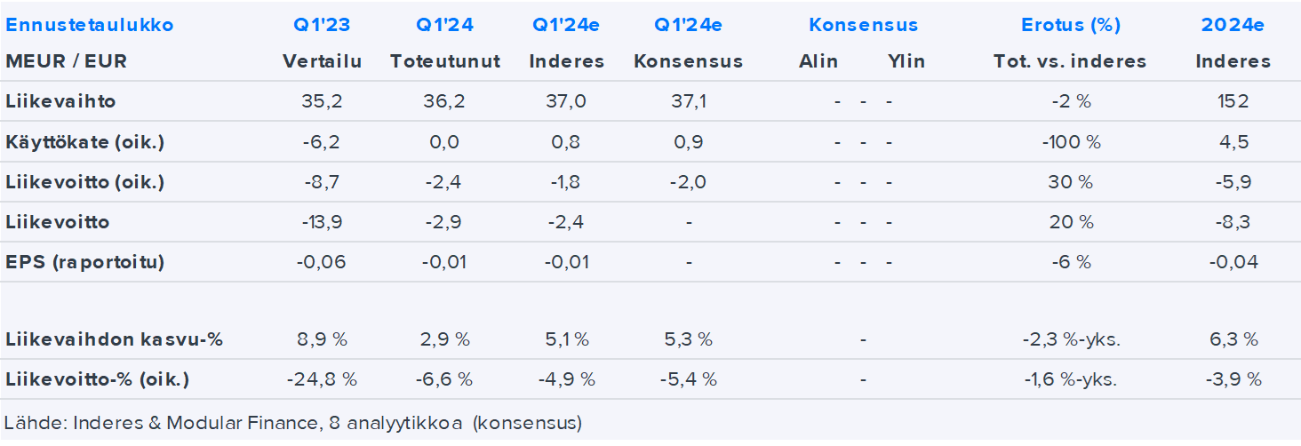Click the Ennustetaulukko table heading
The height and width of the screenshot is (446, 1301).
pos(90,25)
